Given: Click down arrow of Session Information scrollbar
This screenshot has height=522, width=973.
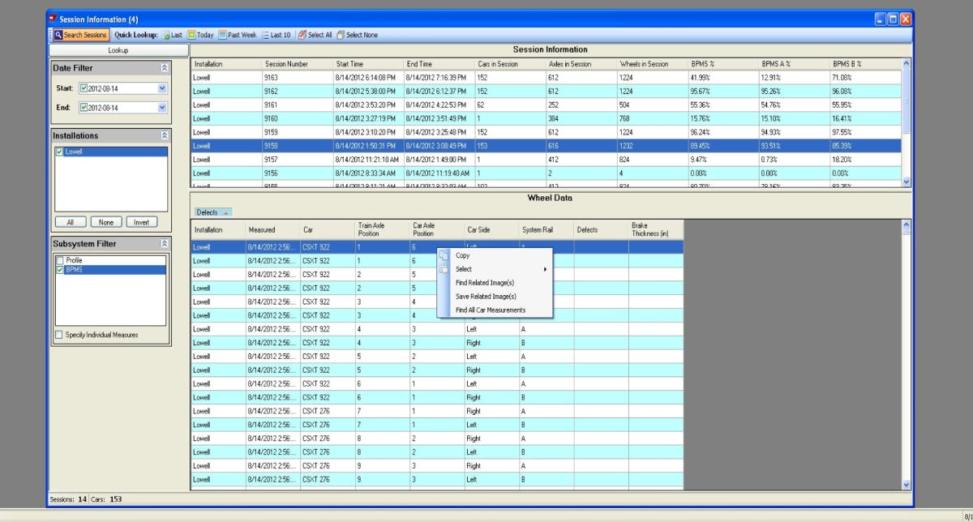Looking at the screenshot, I should pos(907,182).
